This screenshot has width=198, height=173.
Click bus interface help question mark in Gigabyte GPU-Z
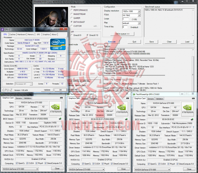coord(62,127)
